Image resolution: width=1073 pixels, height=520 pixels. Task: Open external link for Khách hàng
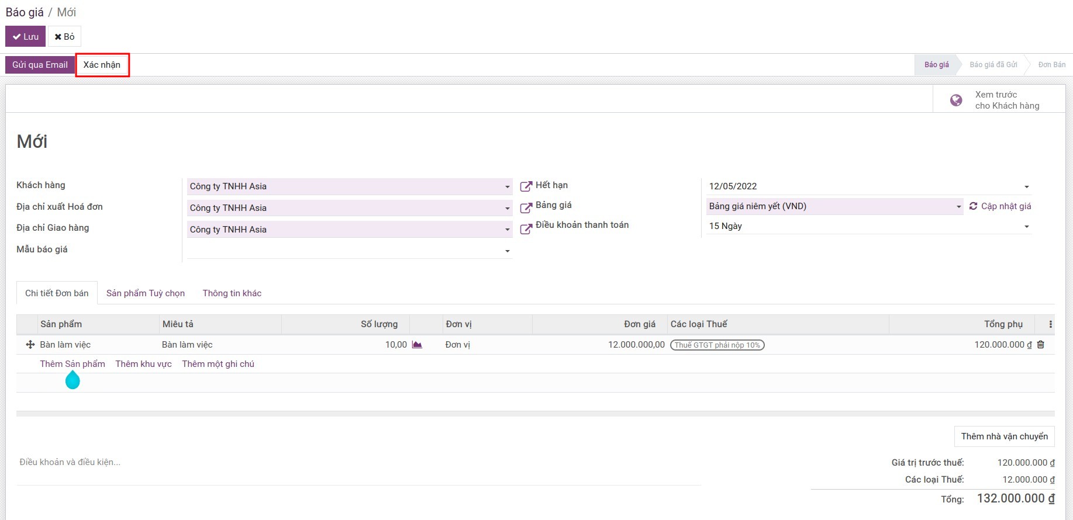pos(526,186)
